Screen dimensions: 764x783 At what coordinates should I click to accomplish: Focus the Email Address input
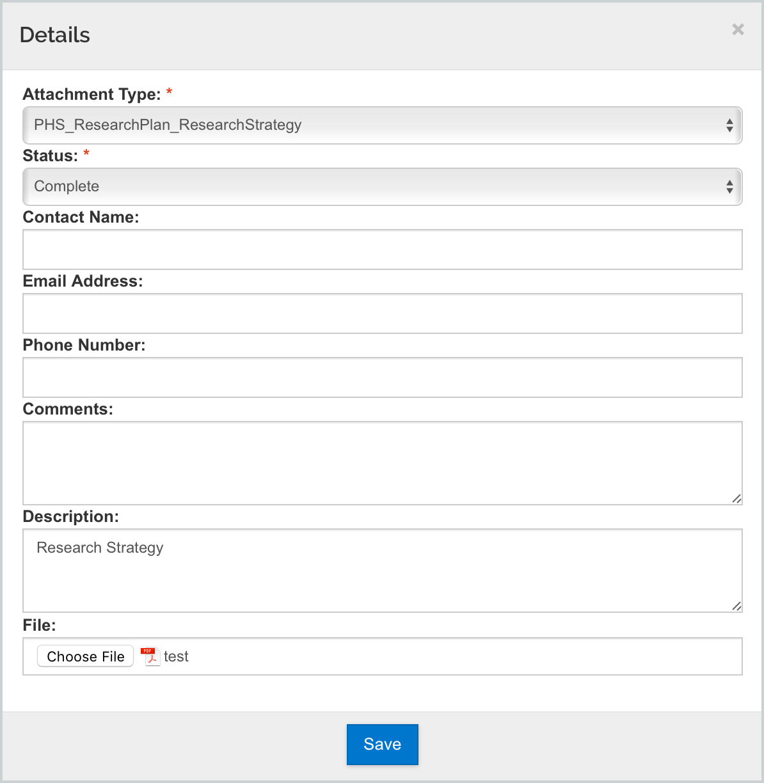click(383, 313)
